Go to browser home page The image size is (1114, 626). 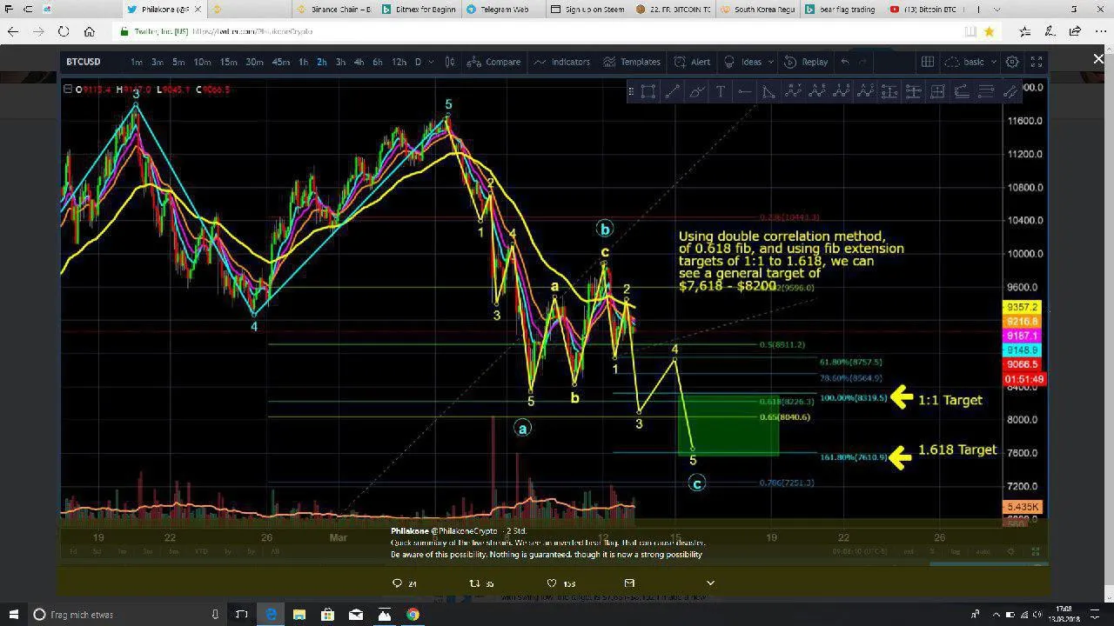point(89,31)
